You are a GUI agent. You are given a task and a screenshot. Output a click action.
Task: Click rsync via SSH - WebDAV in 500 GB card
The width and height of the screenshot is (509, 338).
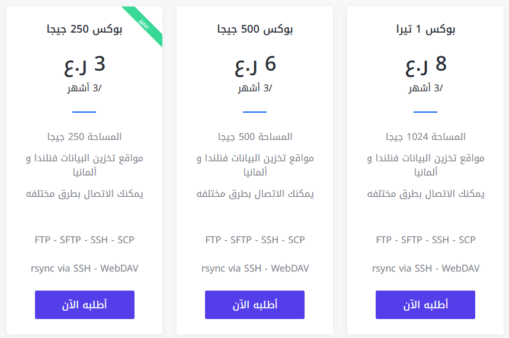(x=255, y=269)
